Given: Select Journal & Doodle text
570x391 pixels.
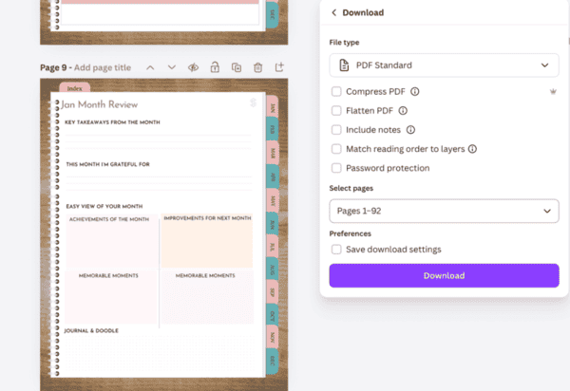Looking at the screenshot, I should click(91, 330).
